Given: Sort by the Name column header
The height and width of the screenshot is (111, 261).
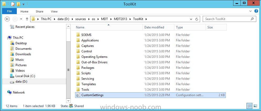Looking at the screenshot, I should (x=107, y=27).
